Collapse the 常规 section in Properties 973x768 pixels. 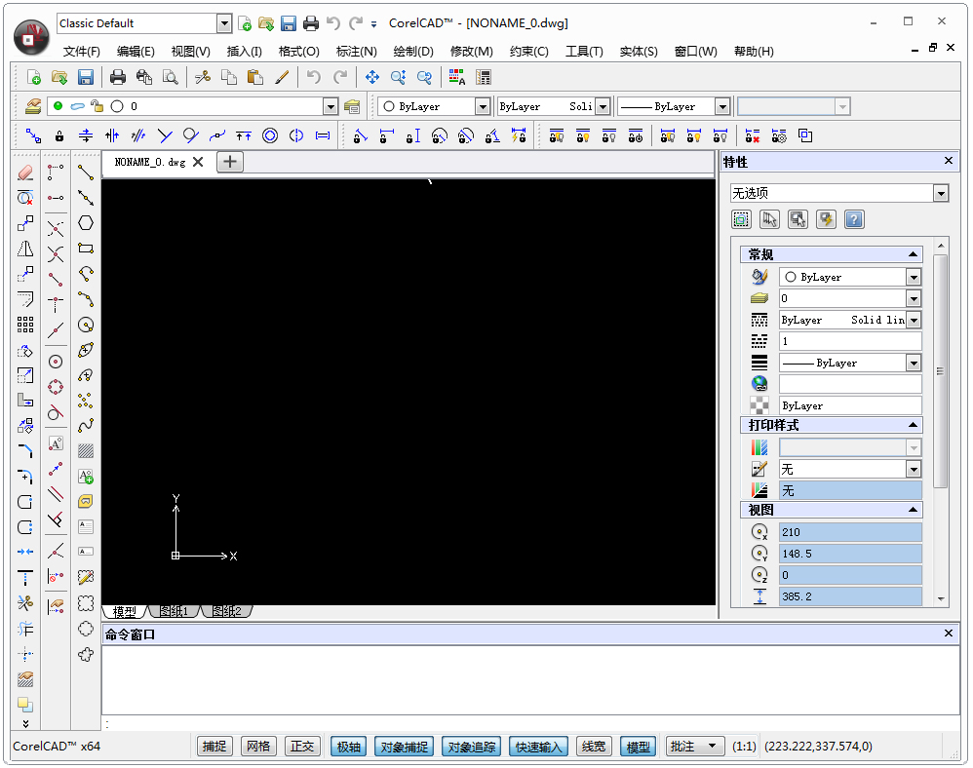pos(913,254)
